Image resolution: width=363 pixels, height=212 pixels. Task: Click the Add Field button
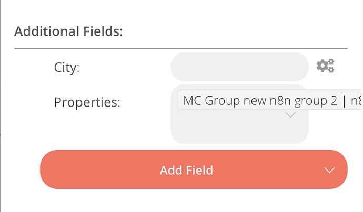point(194,169)
